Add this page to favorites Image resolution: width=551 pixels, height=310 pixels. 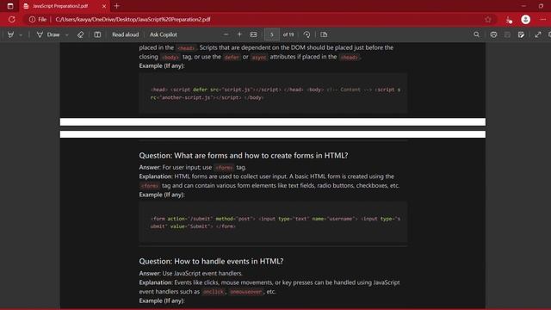pos(488,19)
